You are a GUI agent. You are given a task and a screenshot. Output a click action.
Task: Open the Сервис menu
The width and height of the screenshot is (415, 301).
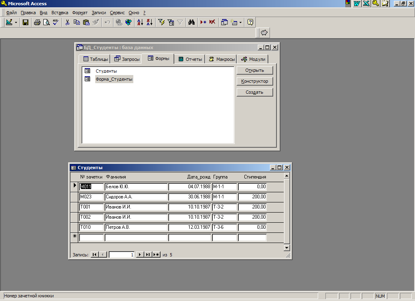coord(117,13)
